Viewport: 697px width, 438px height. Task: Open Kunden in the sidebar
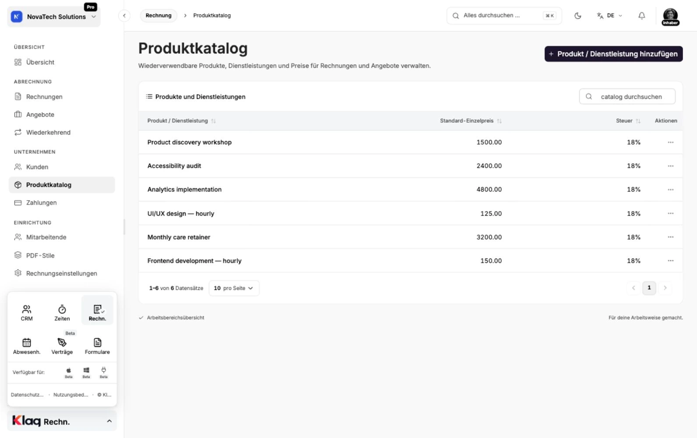pyautogui.click(x=62, y=167)
